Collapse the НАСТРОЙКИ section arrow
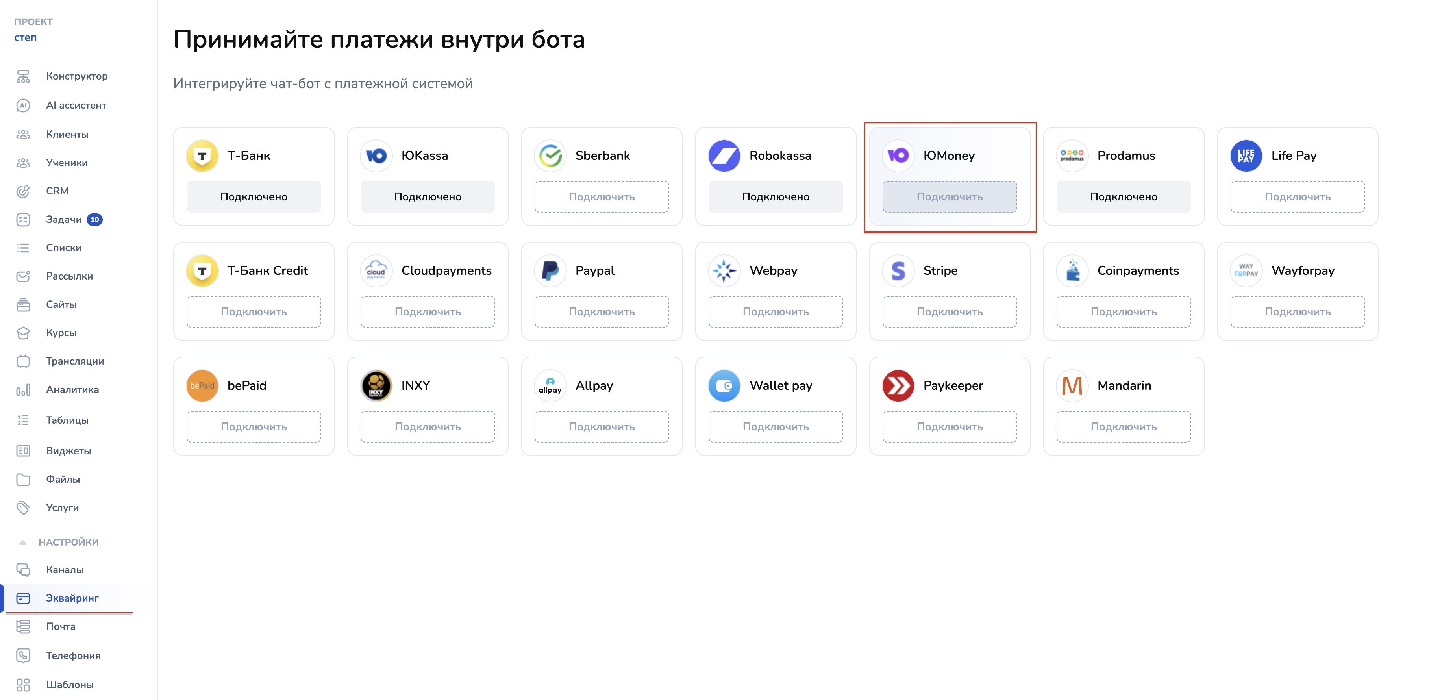1429x700 pixels. tap(23, 543)
